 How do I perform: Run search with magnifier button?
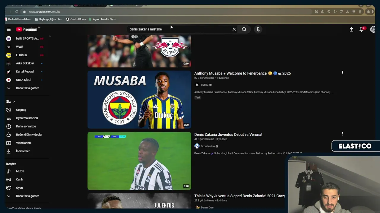[244, 29]
